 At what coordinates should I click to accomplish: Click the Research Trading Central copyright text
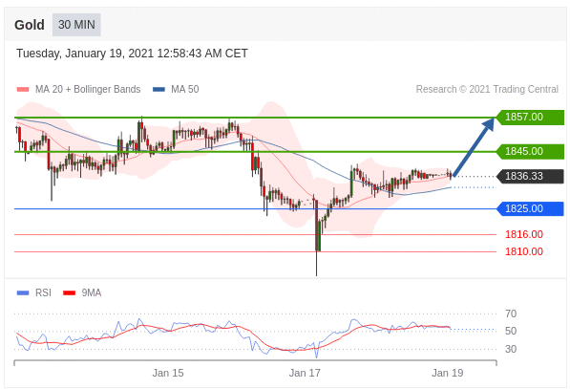(487, 89)
